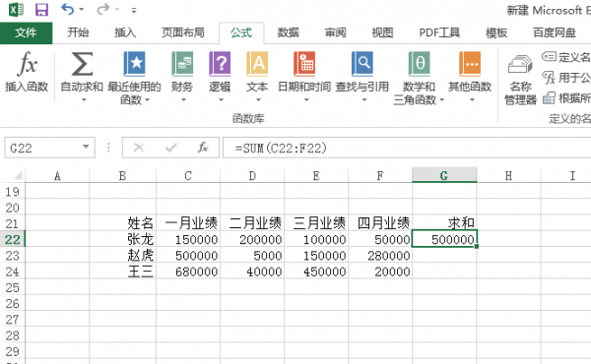This screenshot has width=591, height=364.
Task: Switch to the 模板 tab
Action: (496, 32)
